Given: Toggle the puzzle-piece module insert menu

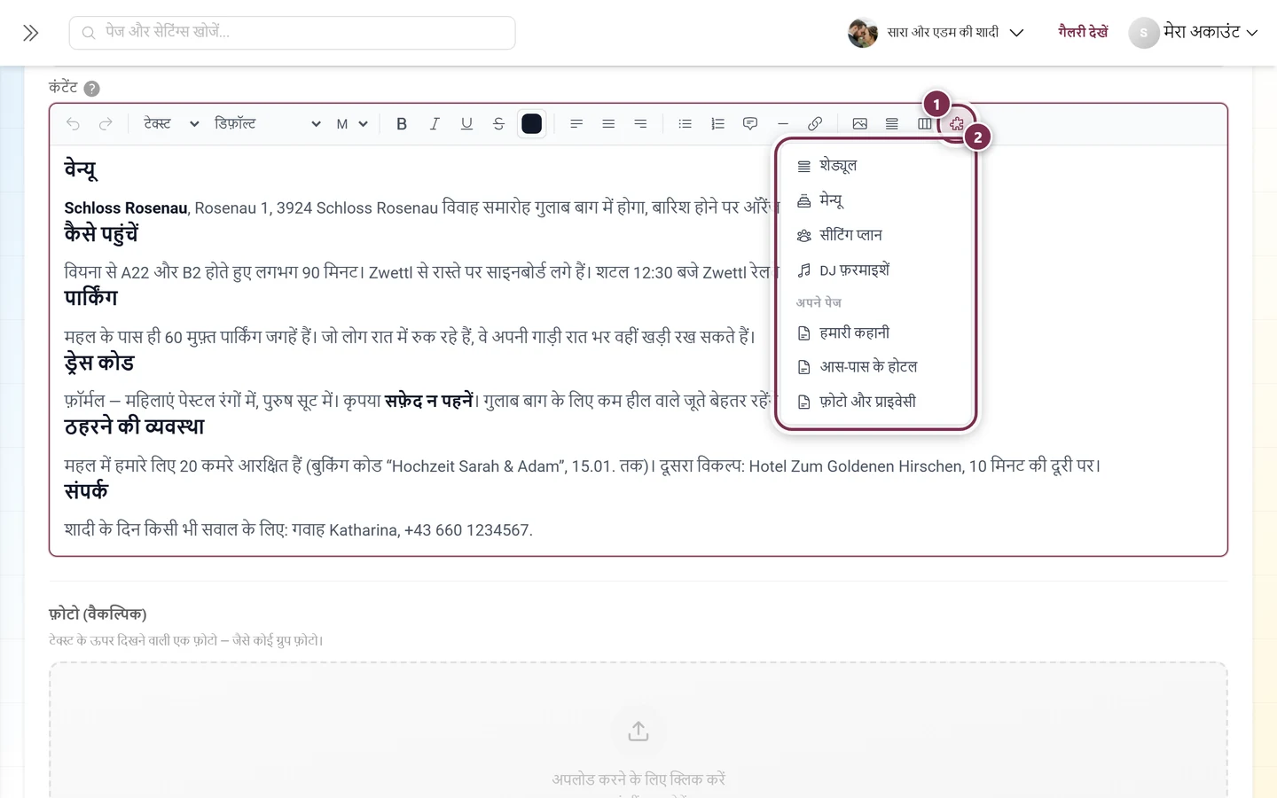Looking at the screenshot, I should 957,124.
